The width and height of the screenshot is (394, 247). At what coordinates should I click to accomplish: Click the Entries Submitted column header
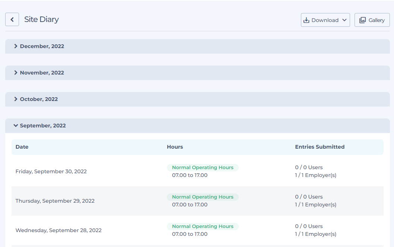pos(320,147)
